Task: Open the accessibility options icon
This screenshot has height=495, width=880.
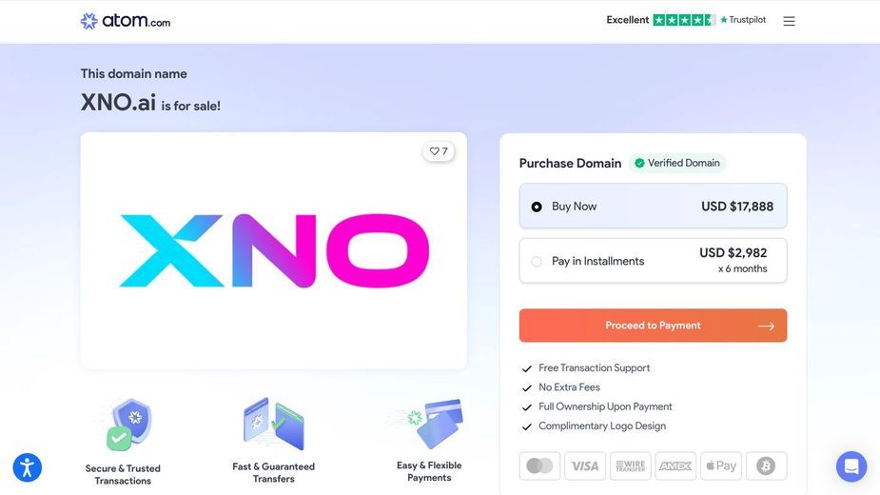Action: coord(27,467)
